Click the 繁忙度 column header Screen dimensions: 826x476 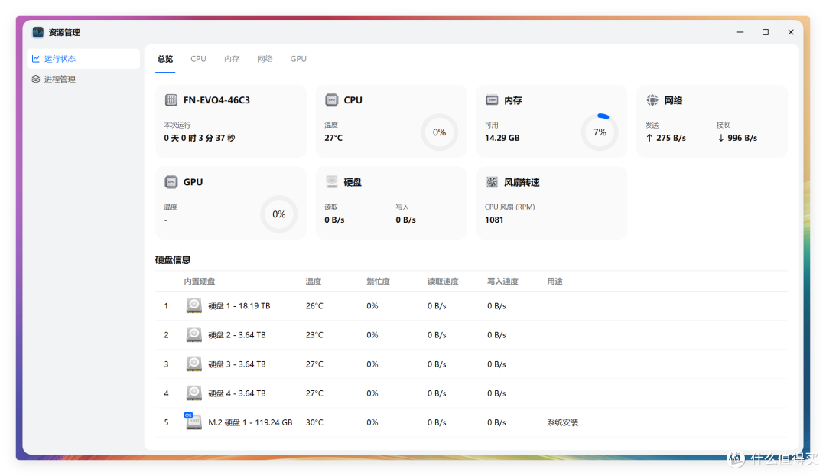coord(379,282)
